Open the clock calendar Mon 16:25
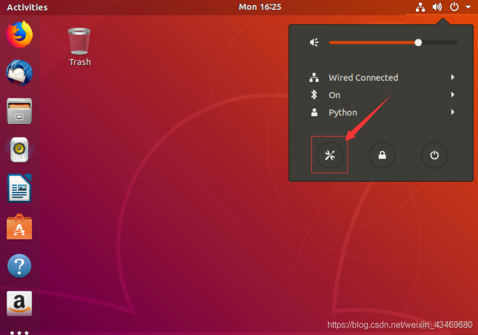478x335 pixels. click(260, 7)
